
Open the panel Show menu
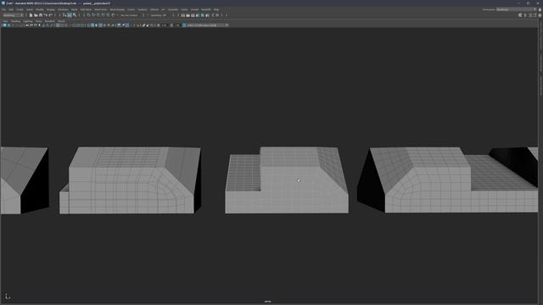pyautogui.click(x=38, y=21)
